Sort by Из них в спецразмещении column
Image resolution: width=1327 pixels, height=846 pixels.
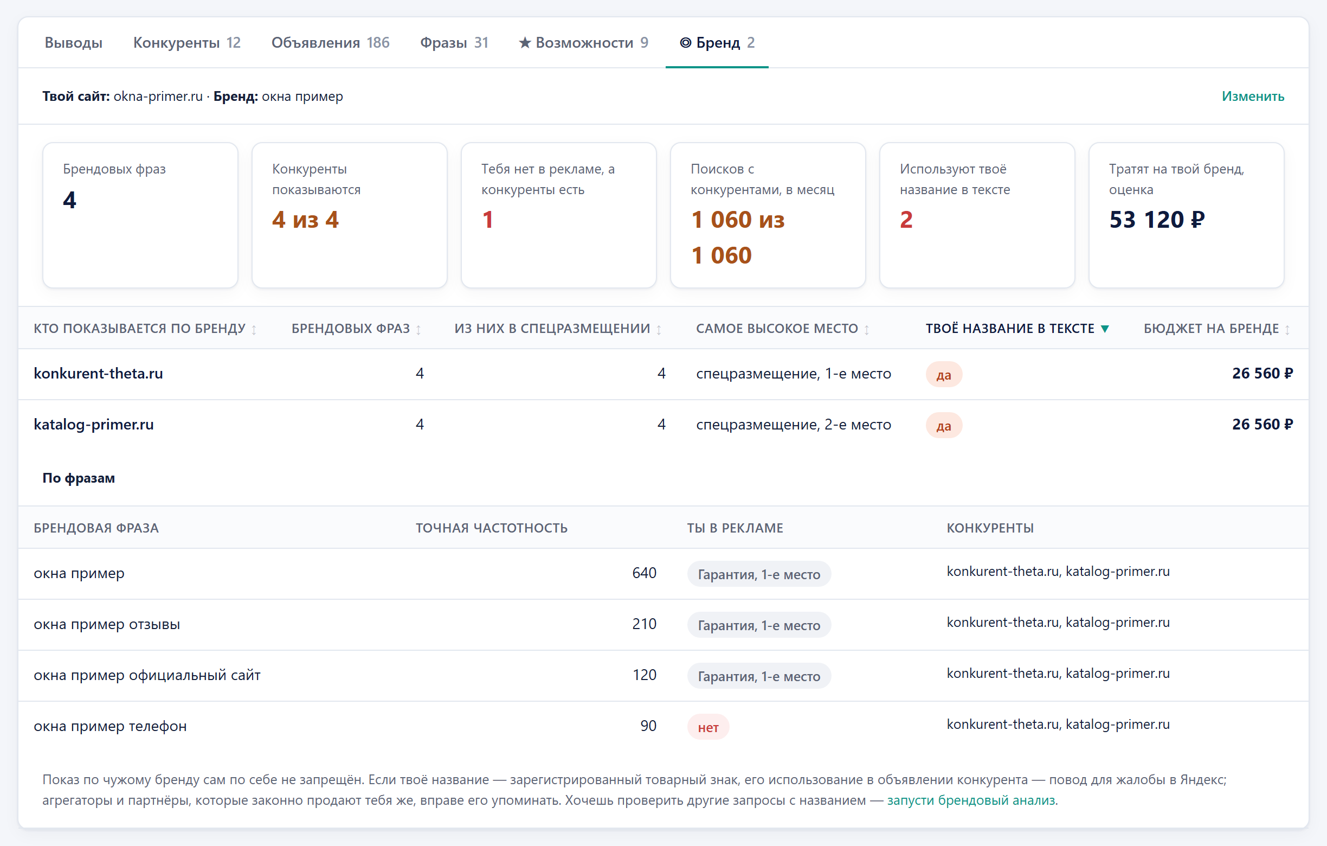[x=558, y=329]
